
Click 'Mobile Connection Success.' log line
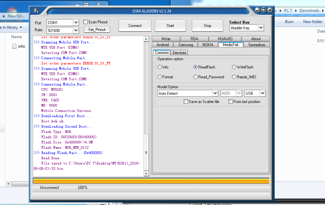point(66,111)
